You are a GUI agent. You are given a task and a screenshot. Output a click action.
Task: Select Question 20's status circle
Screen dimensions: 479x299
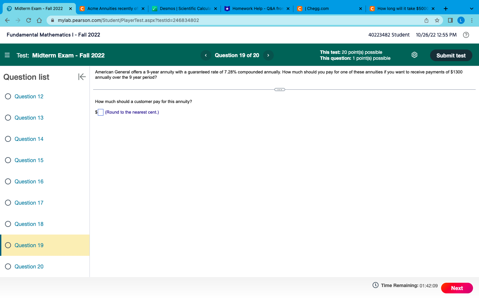click(8, 266)
